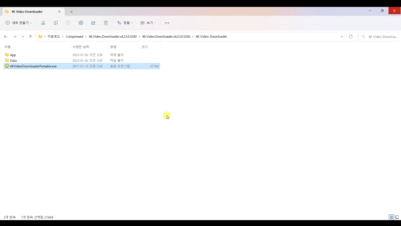This screenshot has width=401, height=226.
Task: Click the Share icon in toolbar
Action: (93, 23)
